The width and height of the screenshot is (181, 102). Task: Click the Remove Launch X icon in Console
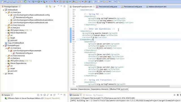pos(178,95)
